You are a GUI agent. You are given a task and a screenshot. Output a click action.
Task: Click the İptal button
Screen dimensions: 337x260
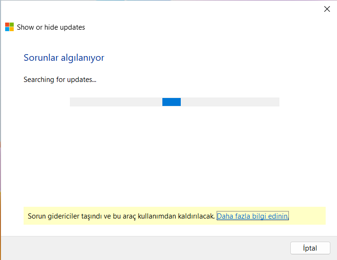[x=310, y=248]
